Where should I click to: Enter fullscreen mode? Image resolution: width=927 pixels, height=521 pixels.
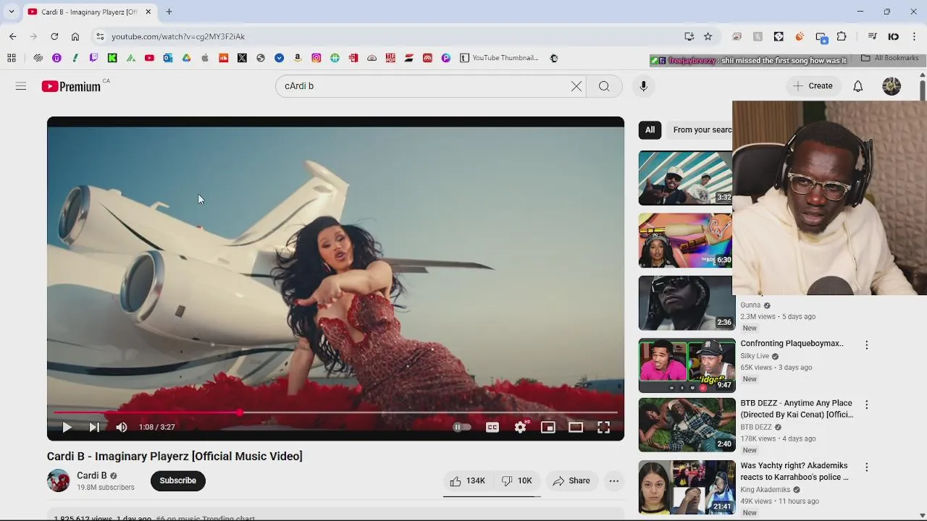coord(603,428)
